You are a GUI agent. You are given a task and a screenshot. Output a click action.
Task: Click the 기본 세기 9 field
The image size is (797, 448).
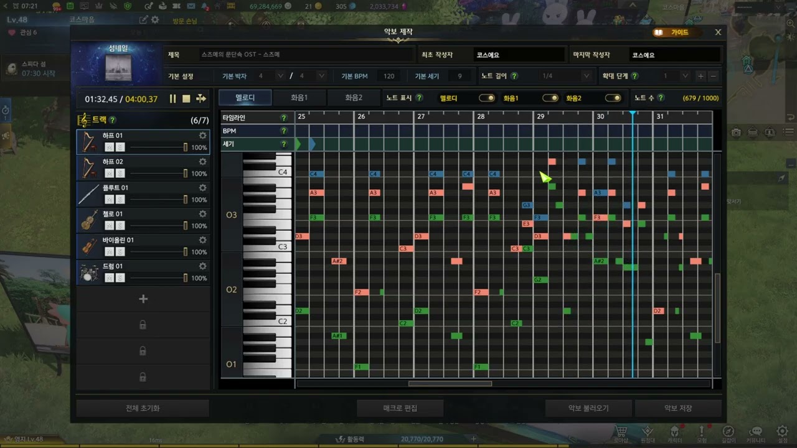click(460, 76)
